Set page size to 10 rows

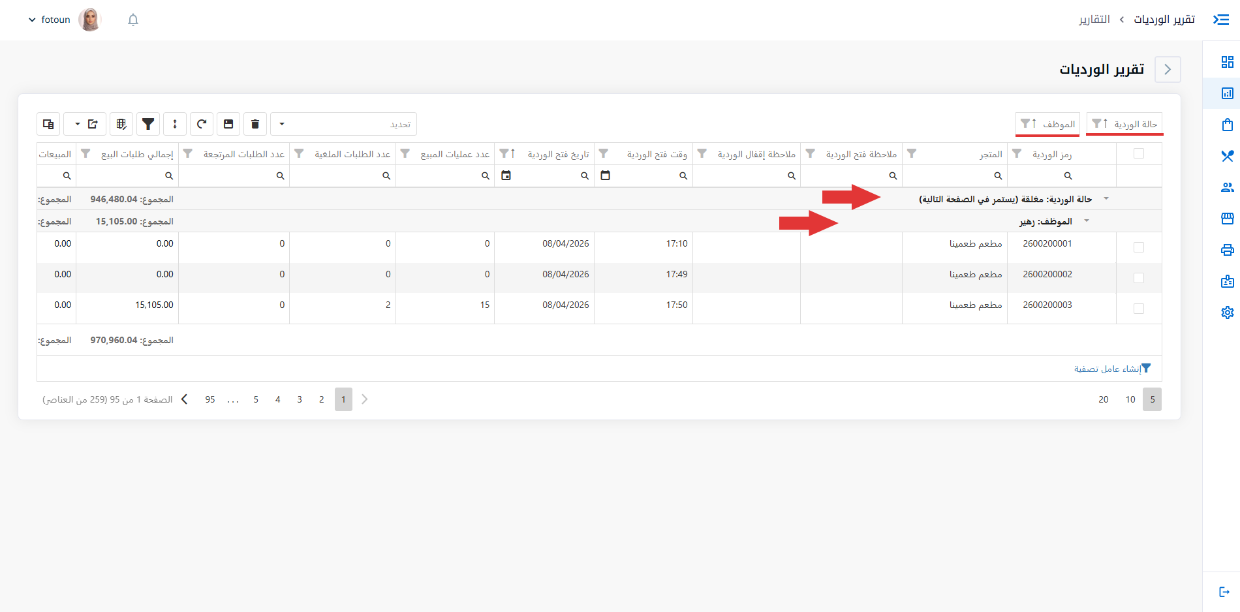[1130, 399]
